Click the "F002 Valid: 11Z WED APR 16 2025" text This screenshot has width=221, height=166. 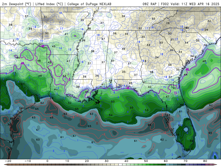[x=190, y=4]
